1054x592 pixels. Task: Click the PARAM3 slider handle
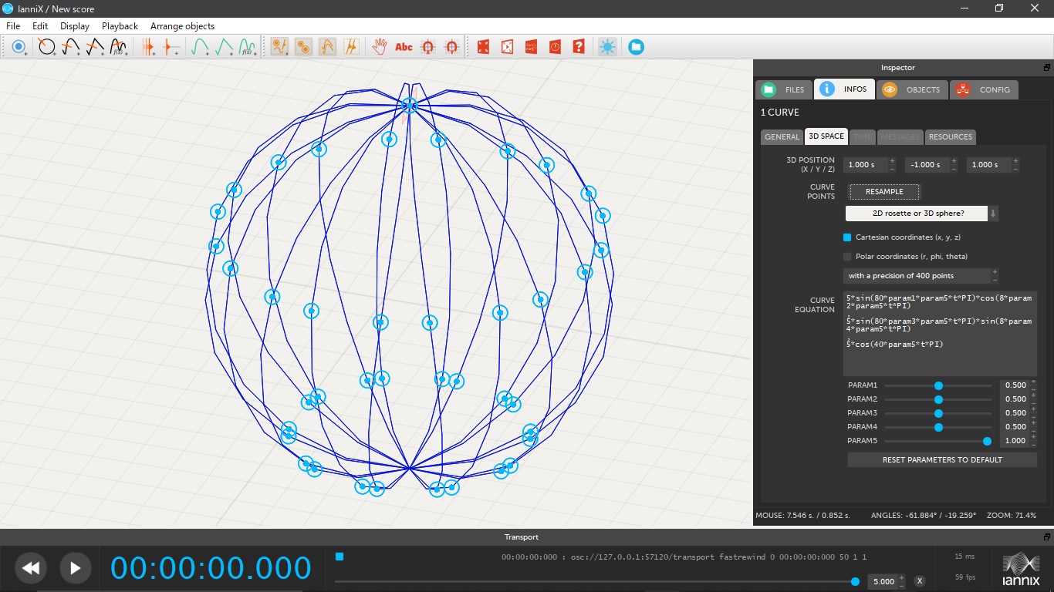coord(938,413)
